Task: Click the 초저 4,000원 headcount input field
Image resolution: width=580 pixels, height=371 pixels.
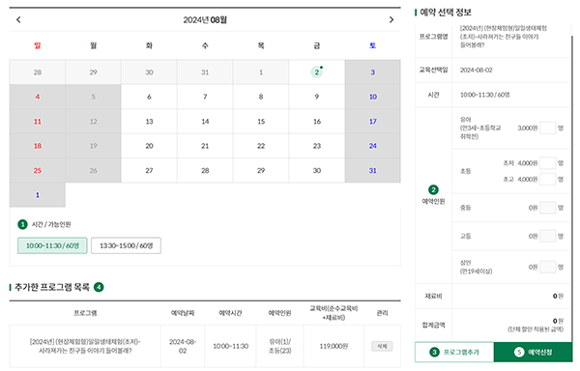Action: pos(547,163)
